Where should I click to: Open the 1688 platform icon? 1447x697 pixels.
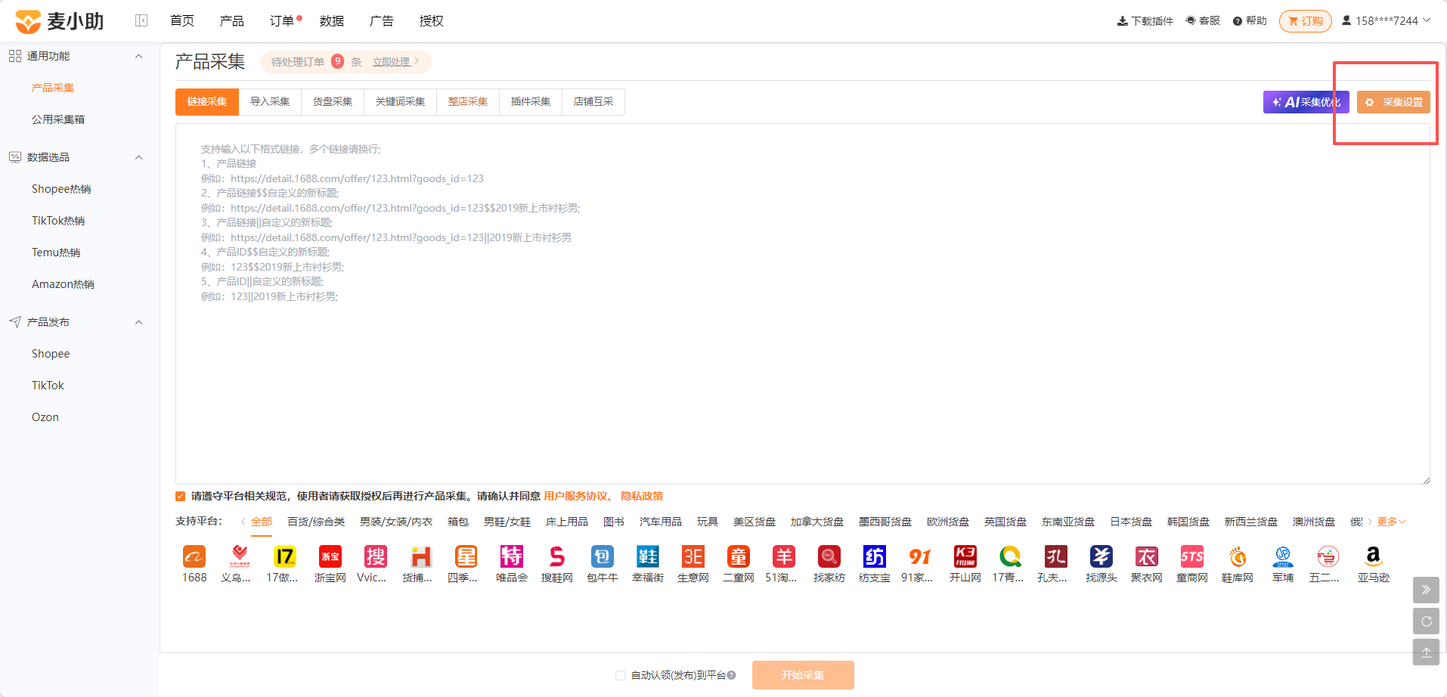coord(194,557)
